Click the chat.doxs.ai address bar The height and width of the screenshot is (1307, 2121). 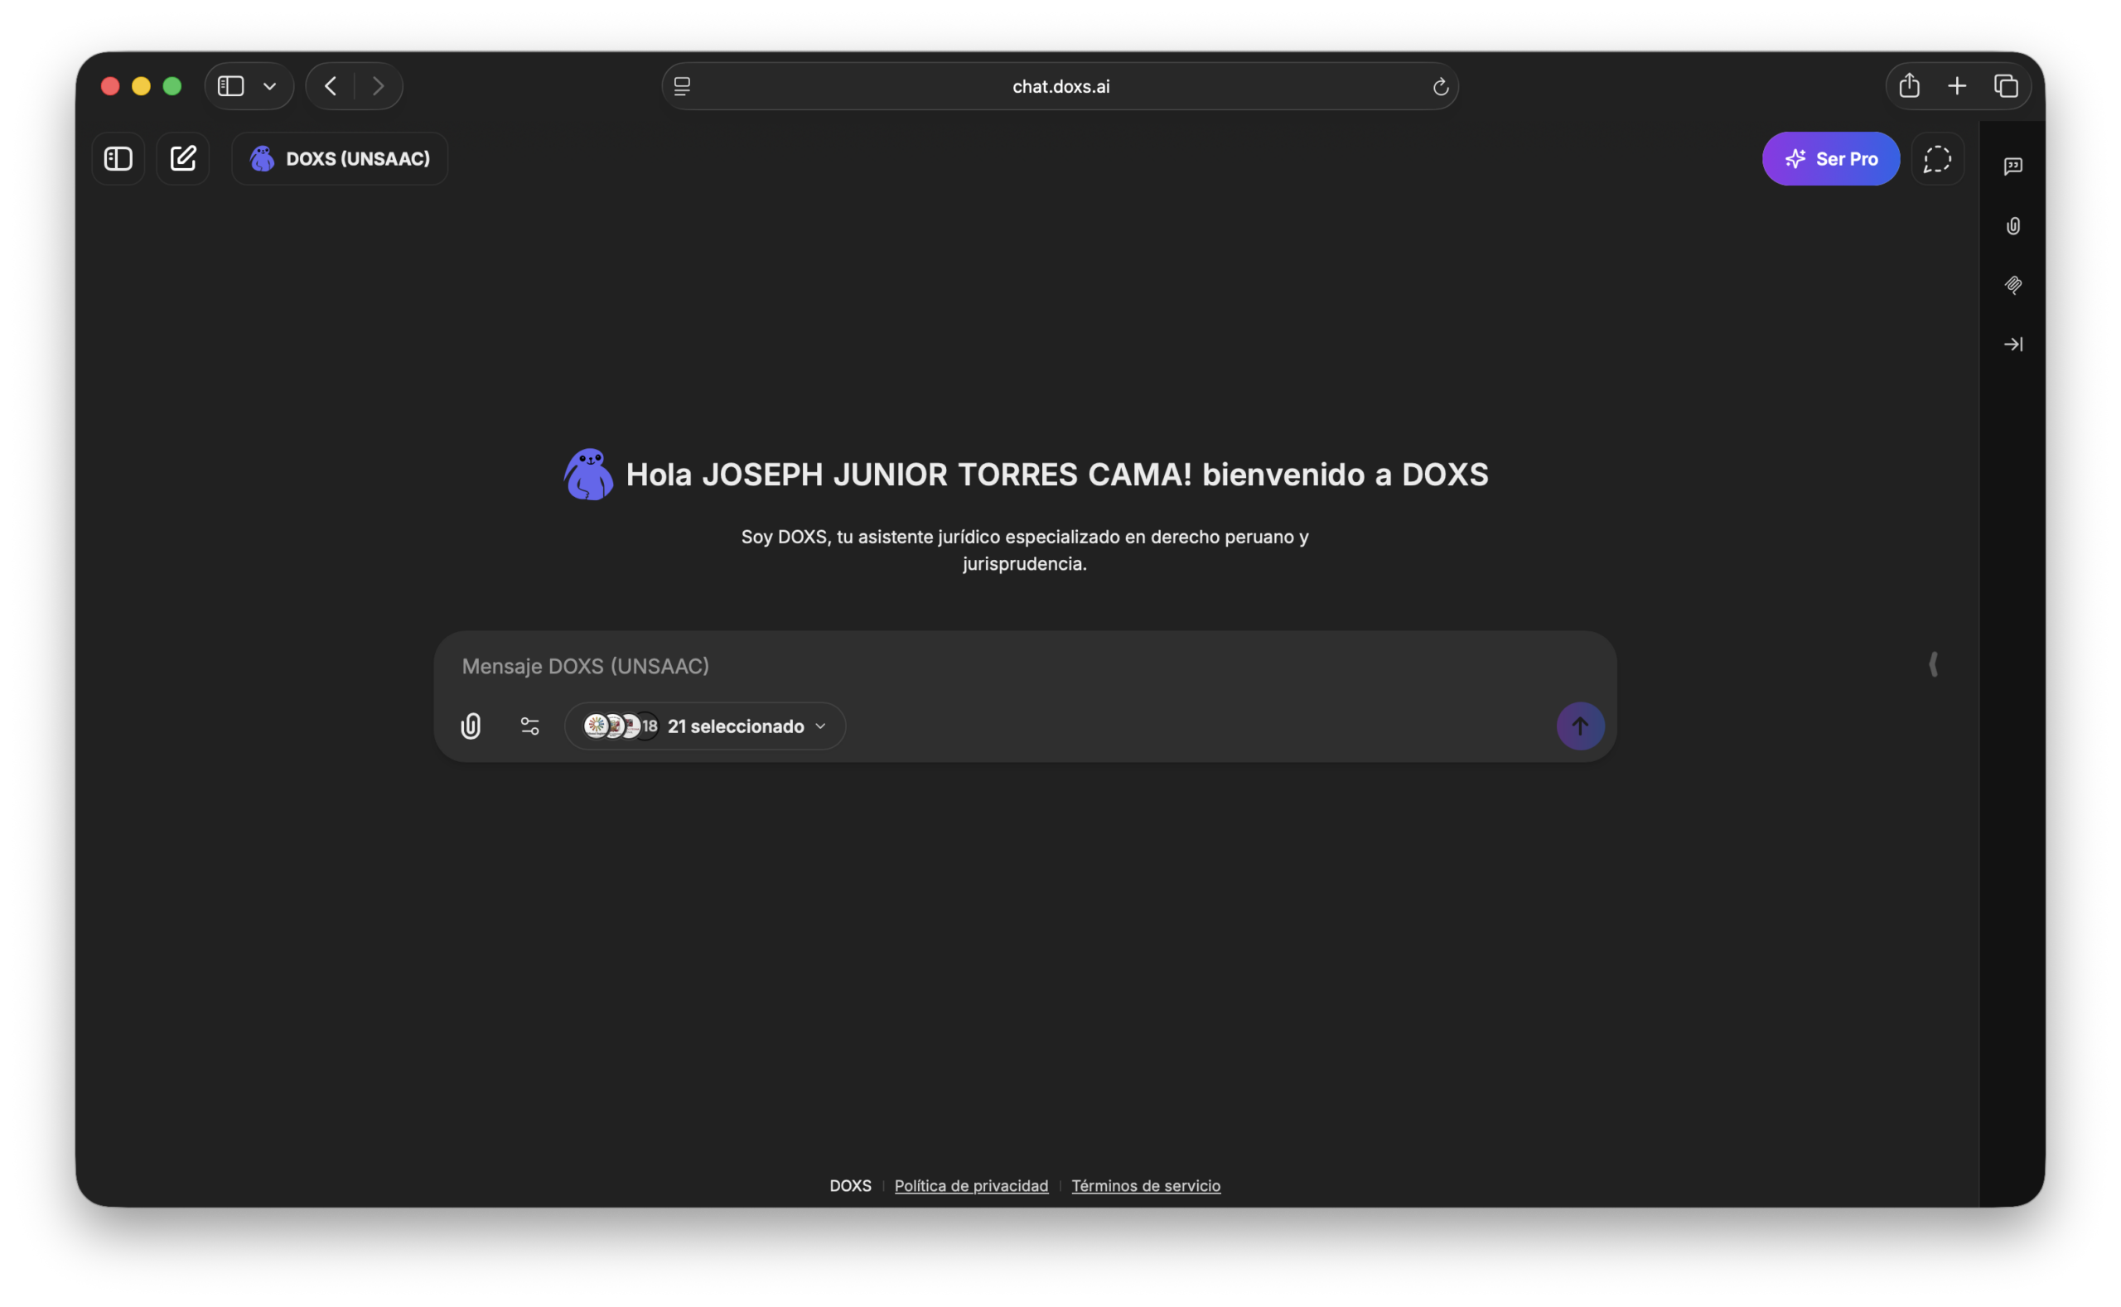tap(1060, 86)
